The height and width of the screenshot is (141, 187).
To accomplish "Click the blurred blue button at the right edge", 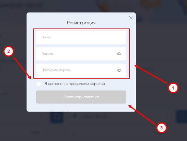I will click(182, 116).
